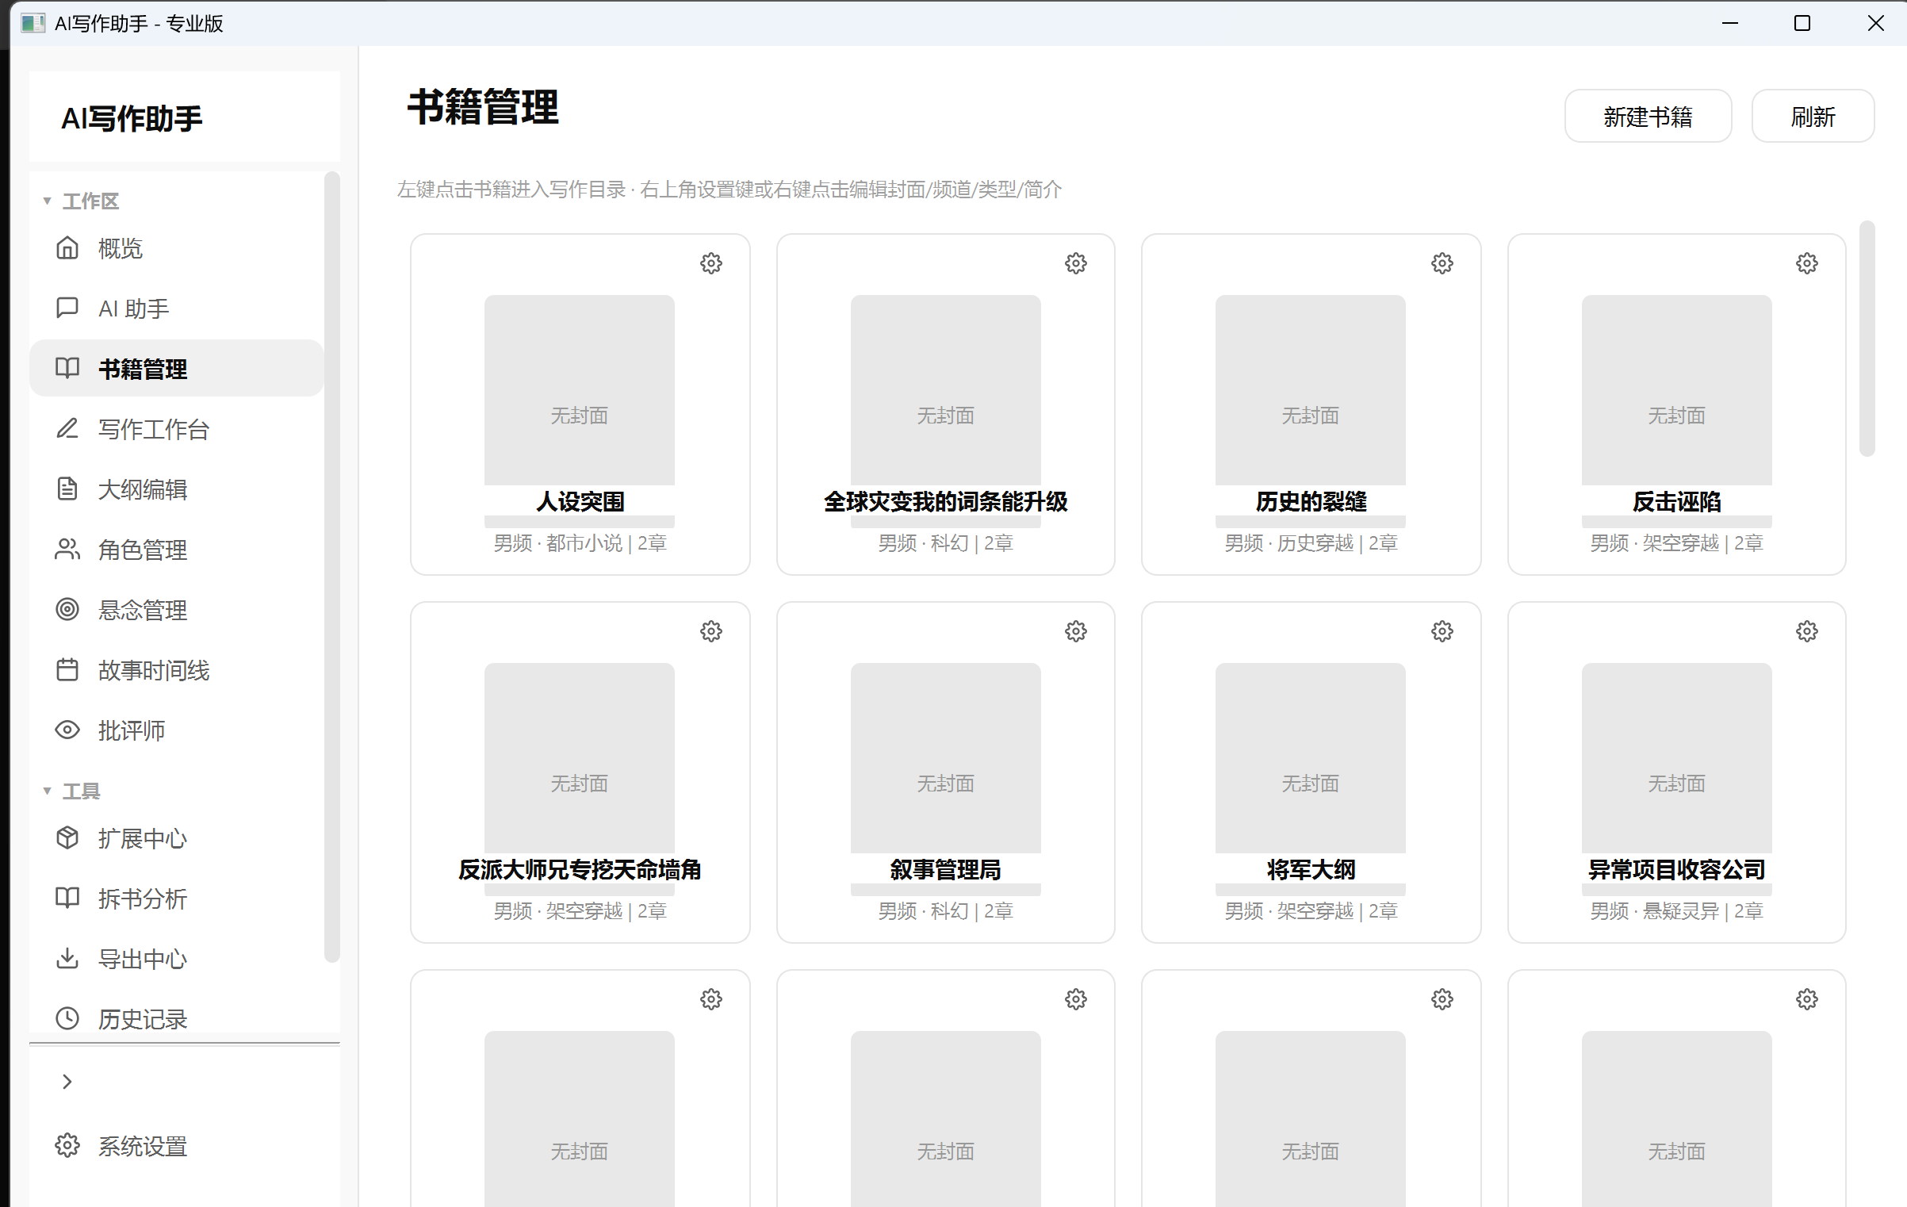This screenshot has width=1907, height=1207.
Task: Click the app logo icon in title bar
Action: (x=33, y=23)
